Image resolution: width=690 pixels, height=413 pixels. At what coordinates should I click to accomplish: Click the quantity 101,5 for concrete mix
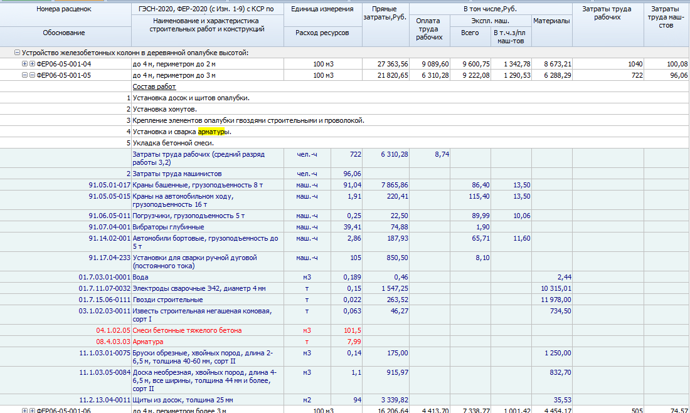pos(352,330)
